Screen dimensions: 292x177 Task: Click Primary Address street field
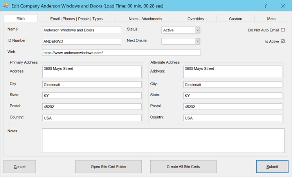(x=92, y=72)
